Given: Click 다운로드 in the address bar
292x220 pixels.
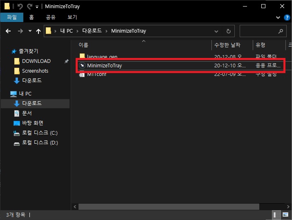Looking at the screenshot, I should pyautogui.click(x=92, y=31).
